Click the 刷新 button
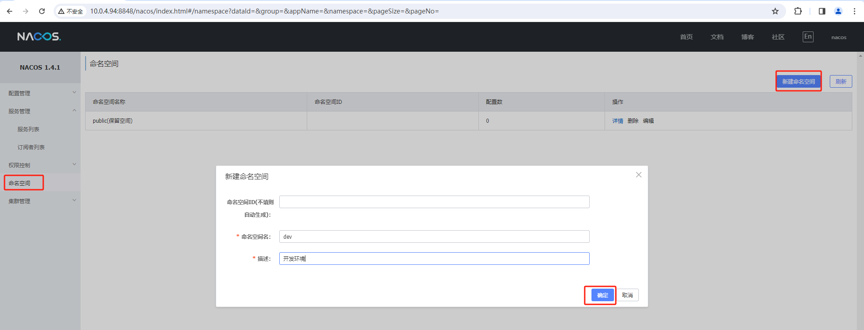864x330 pixels. point(841,81)
